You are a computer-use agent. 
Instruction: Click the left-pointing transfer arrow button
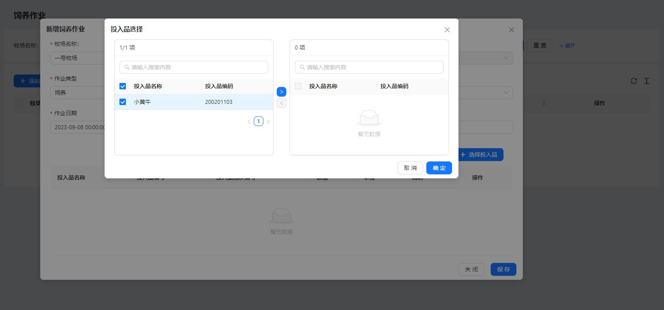coord(282,103)
